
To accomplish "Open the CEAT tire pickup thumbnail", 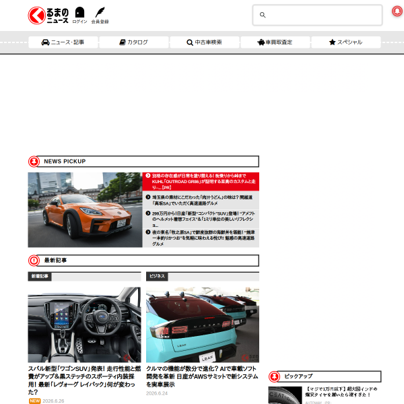I will click(x=285, y=395).
